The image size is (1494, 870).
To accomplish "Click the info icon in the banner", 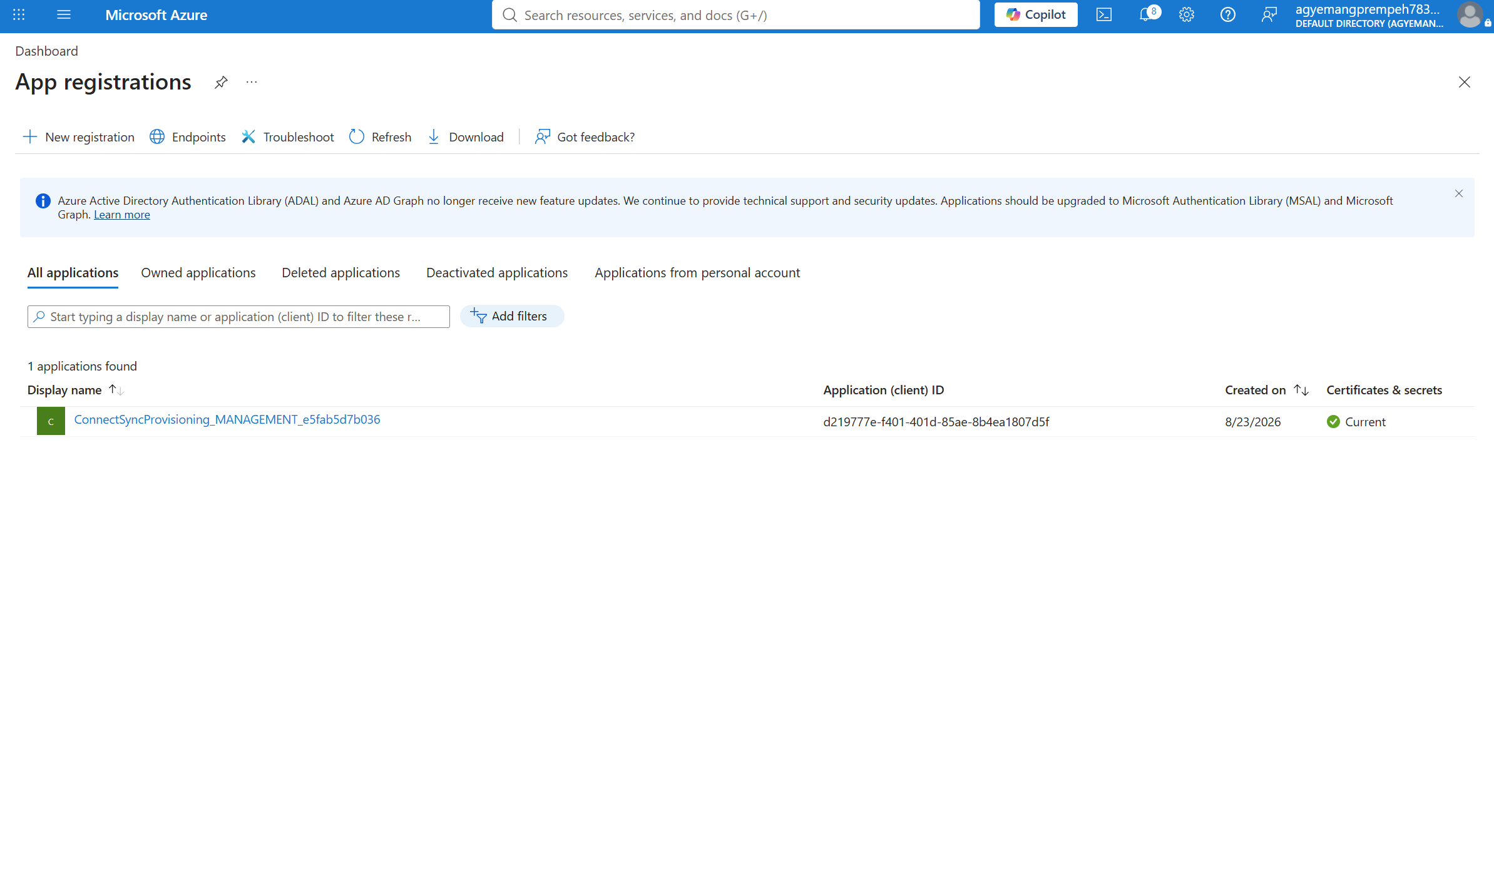I will click(43, 201).
